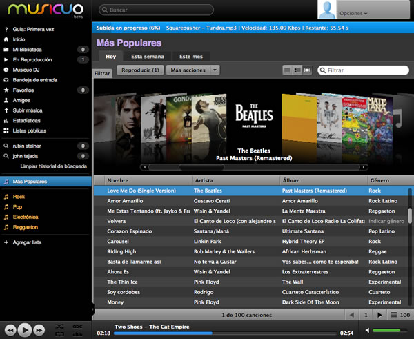The width and height of the screenshot is (414, 339).
Task: Toggle the abc lyrics icon
Action: coord(77,327)
